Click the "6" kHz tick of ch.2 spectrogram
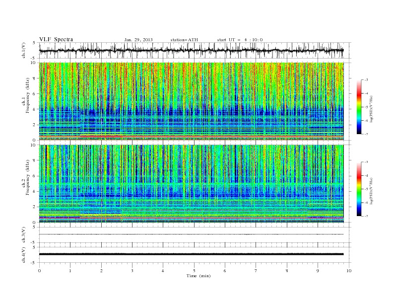Screen dimensions: 393x304 (35, 176)
